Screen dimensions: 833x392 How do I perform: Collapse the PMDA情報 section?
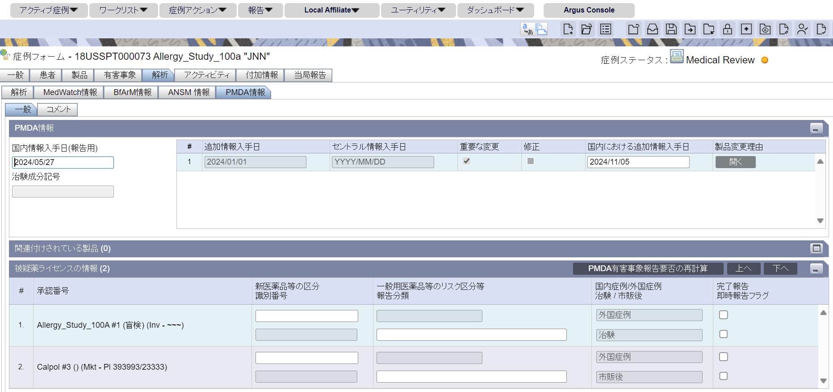pos(816,128)
